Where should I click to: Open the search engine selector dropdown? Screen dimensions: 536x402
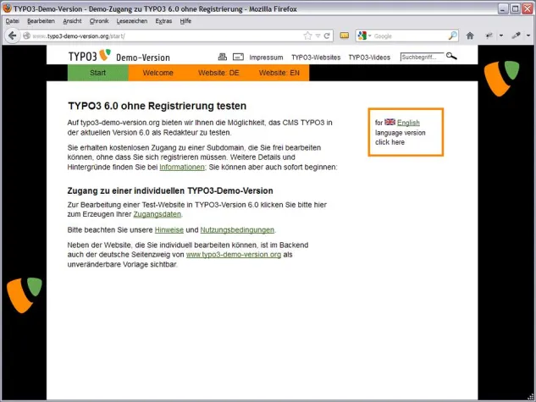point(369,36)
